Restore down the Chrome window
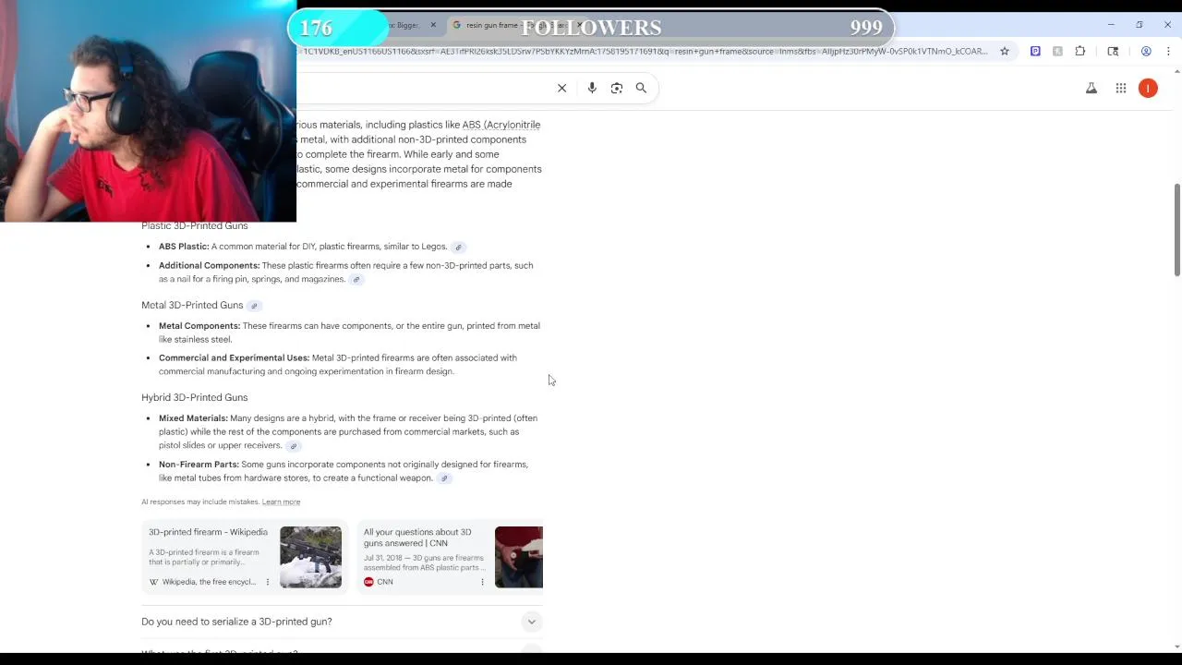 tap(1140, 25)
